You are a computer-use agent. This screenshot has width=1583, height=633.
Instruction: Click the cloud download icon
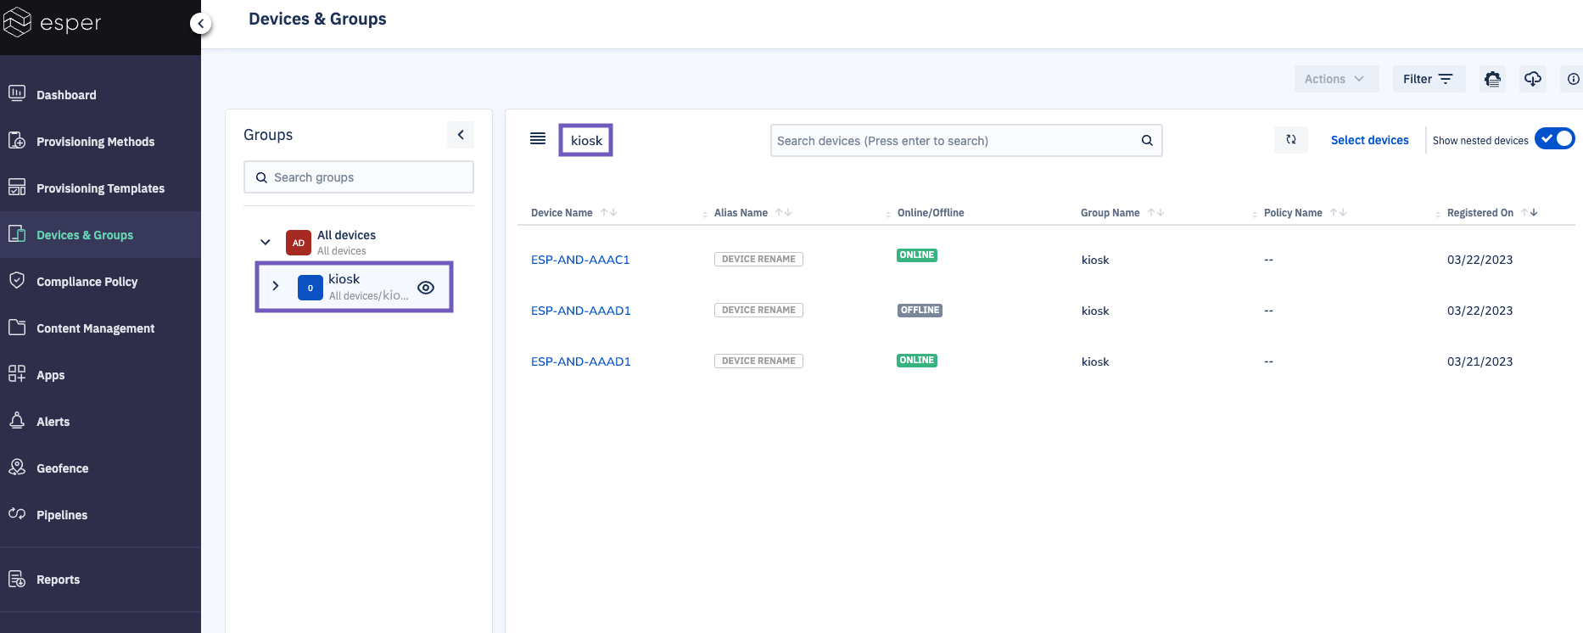pyautogui.click(x=1532, y=79)
